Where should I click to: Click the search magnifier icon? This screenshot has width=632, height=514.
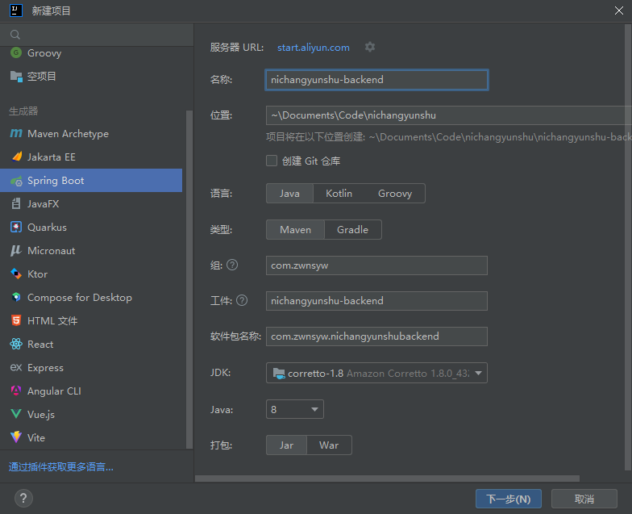(x=15, y=35)
